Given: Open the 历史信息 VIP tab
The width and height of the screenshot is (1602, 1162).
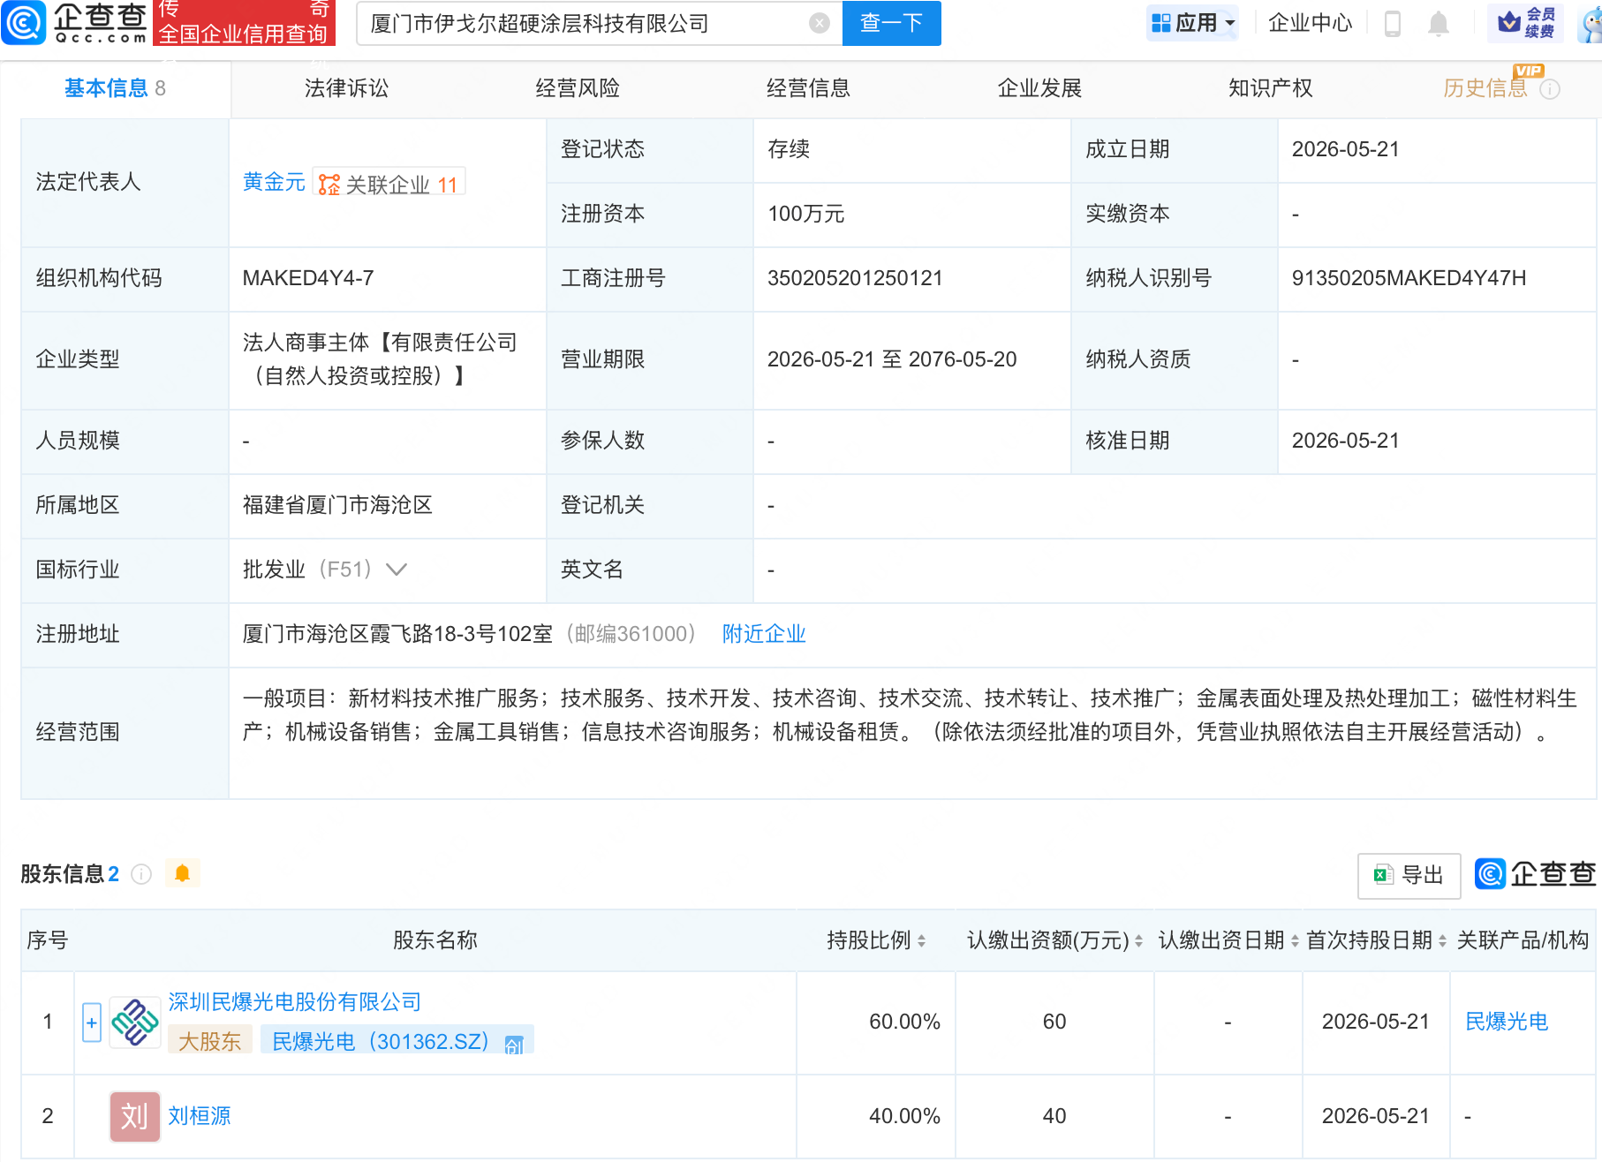Looking at the screenshot, I should 1485,88.
